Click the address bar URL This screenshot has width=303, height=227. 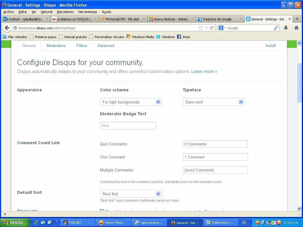(x=46, y=28)
